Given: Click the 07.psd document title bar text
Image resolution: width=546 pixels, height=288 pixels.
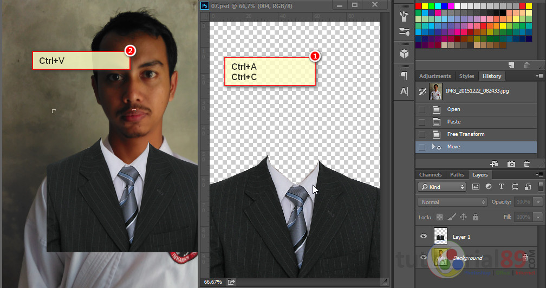Looking at the screenshot, I should (x=252, y=6).
